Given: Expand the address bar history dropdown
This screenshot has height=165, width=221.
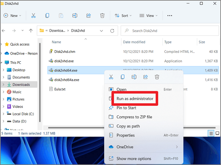Looking at the screenshot, I should 101,31.
